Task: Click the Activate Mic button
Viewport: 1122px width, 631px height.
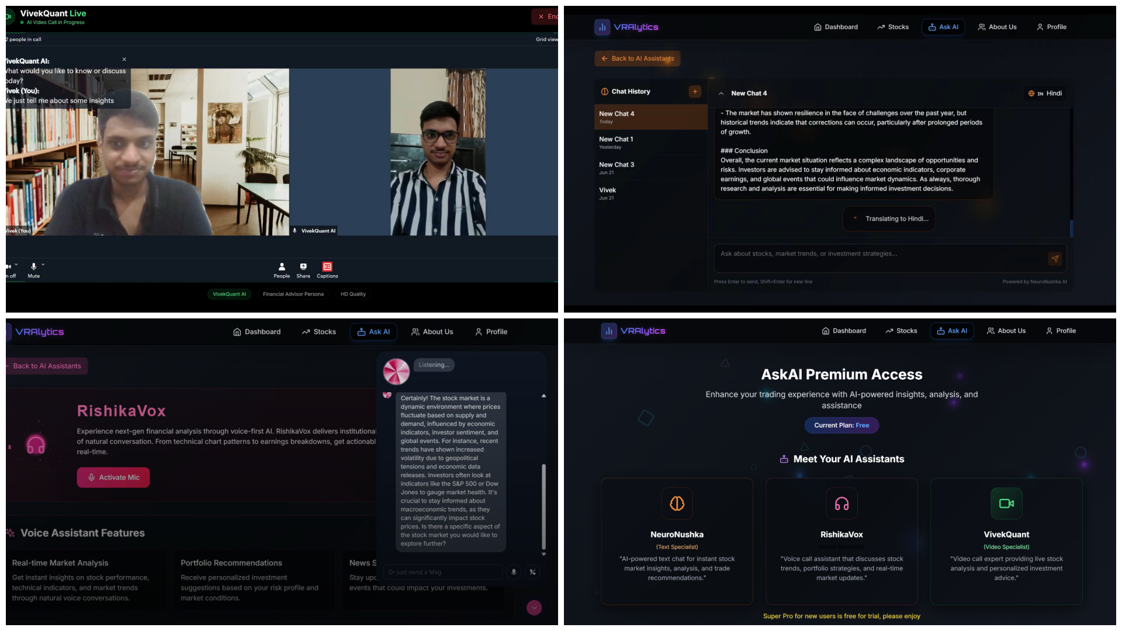Action: (113, 477)
